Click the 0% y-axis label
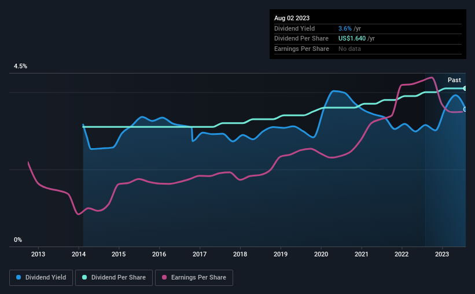Screen dimensions: 475x294 (18, 240)
